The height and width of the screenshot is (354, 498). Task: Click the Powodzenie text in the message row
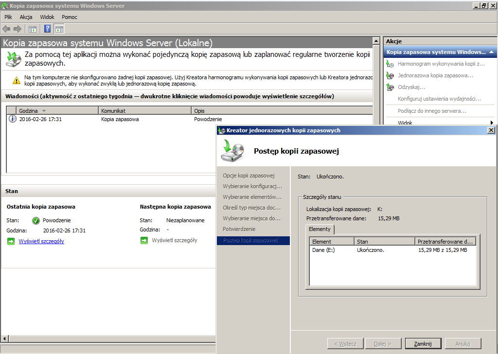208,119
